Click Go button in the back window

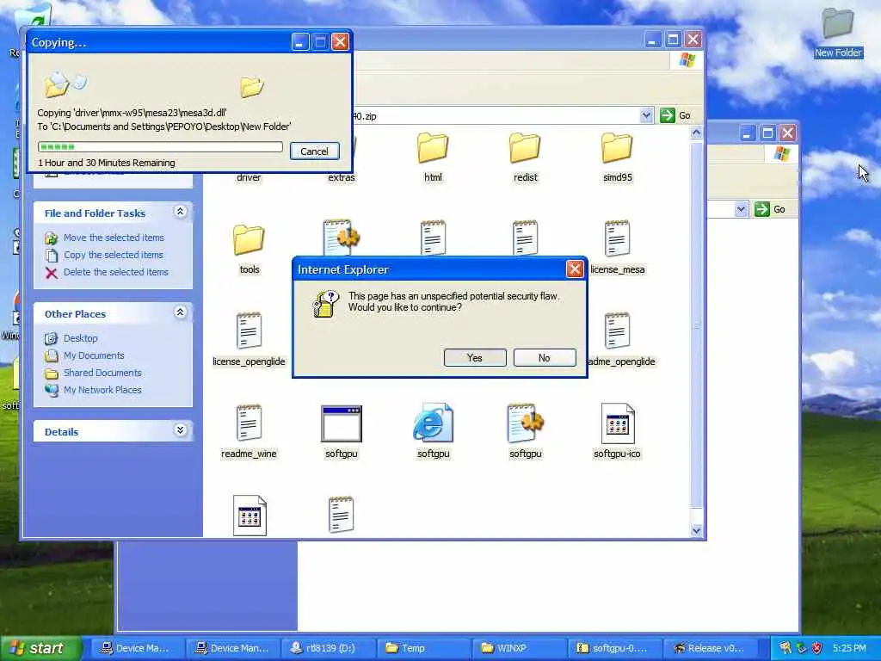[770, 209]
